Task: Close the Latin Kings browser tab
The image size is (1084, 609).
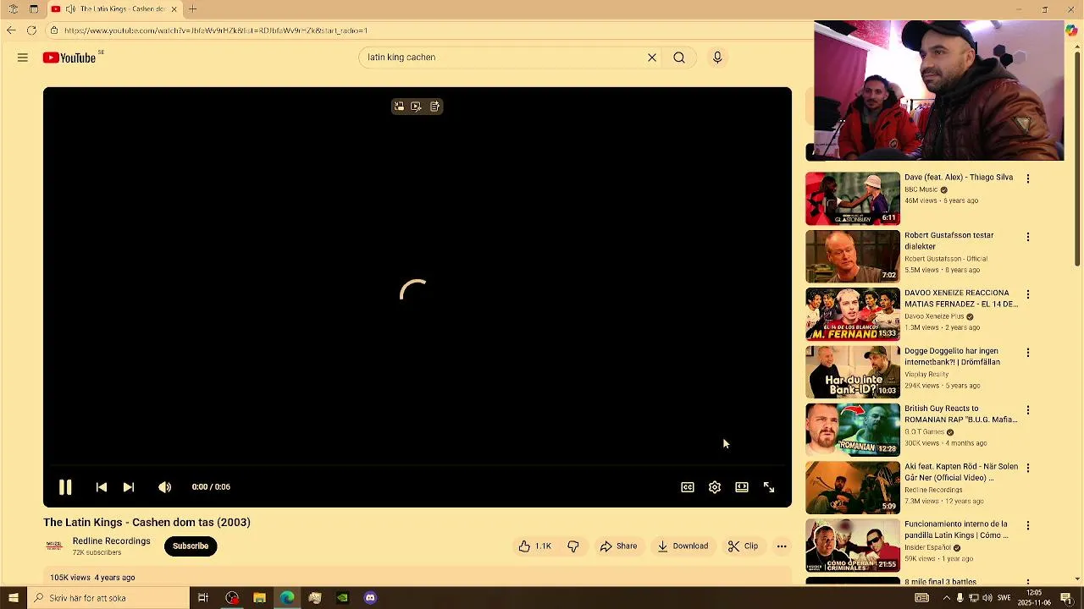Action: point(174,9)
